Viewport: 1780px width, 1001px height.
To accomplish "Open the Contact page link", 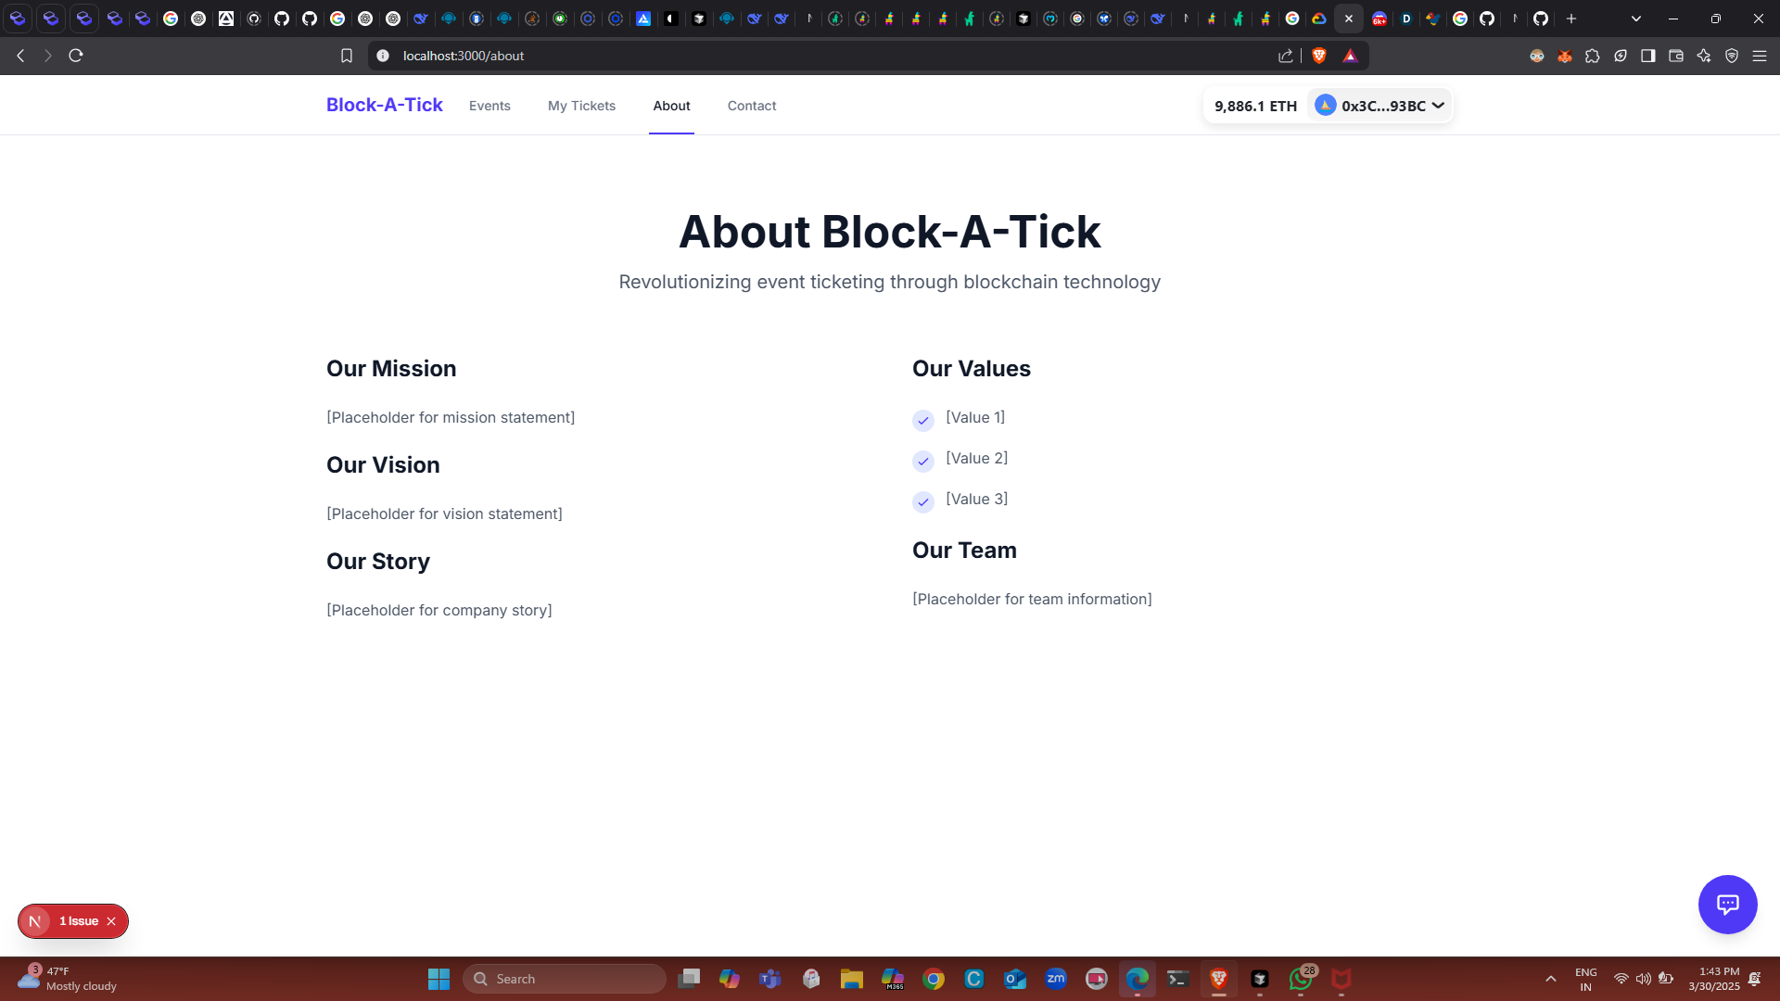I will (752, 106).
